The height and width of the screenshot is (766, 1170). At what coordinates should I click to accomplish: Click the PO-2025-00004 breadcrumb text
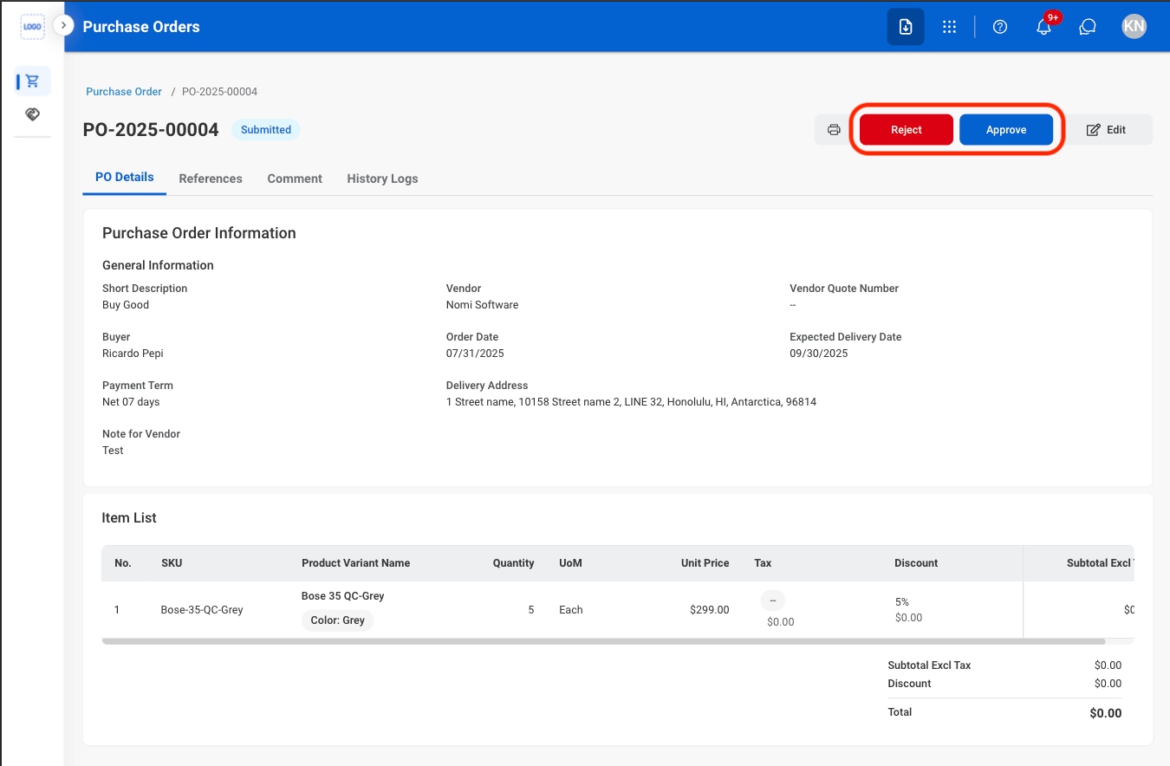pyautogui.click(x=219, y=92)
